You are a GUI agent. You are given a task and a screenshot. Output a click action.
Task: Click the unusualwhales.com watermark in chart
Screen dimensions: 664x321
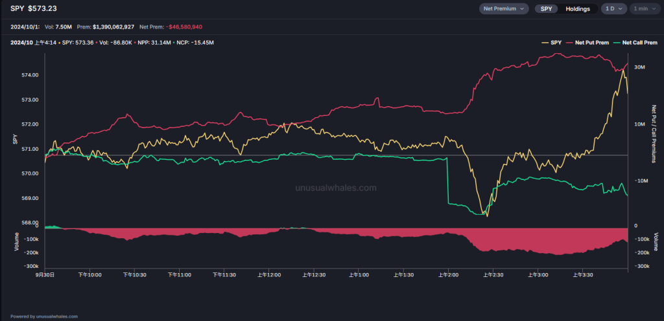point(335,188)
